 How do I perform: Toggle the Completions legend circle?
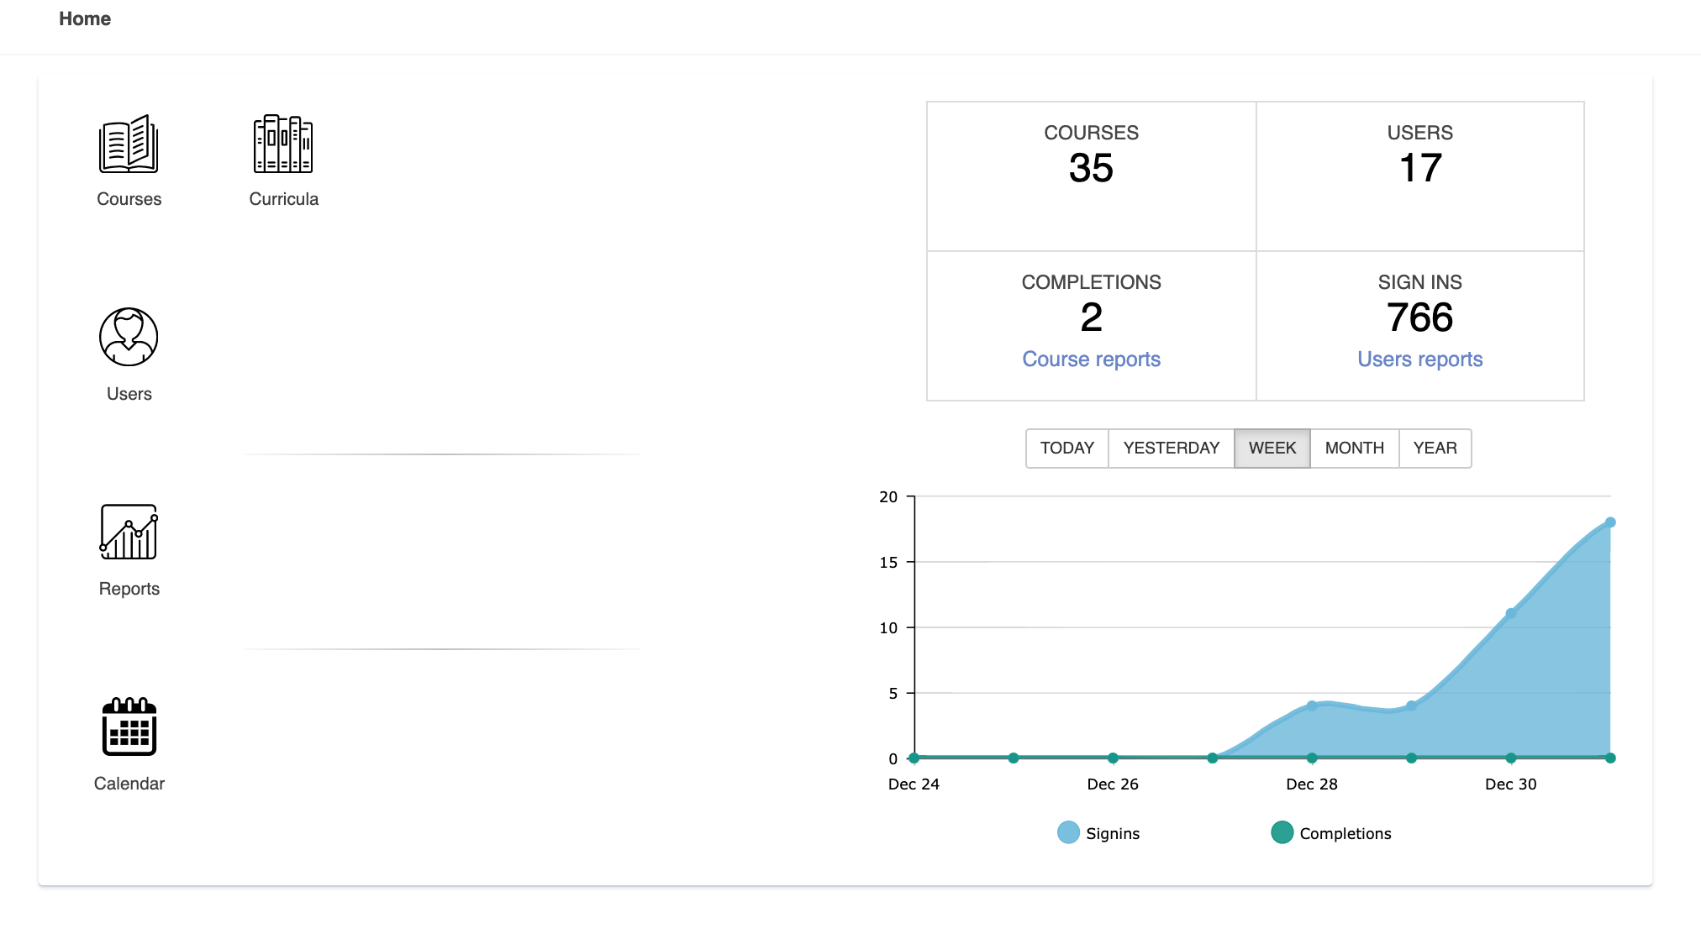pos(1282,832)
